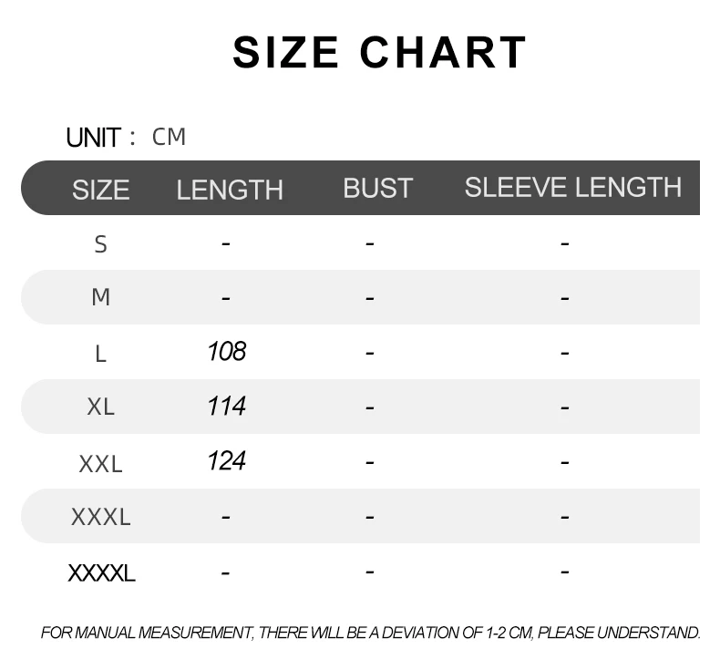Viewport: 720px width, 670px height.
Task: Select the L size row label
Action: pyautogui.click(x=100, y=354)
